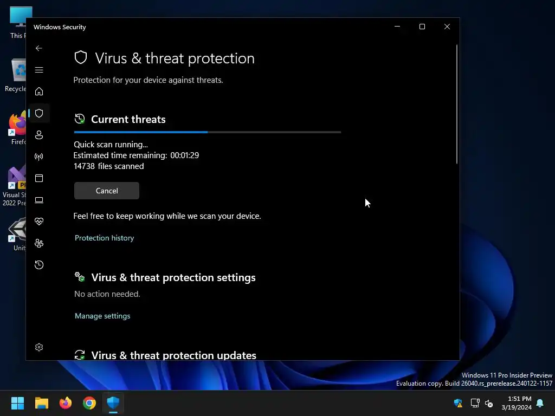Open the notification bell icon
Viewport: 555px width, 416px height.
pos(540,403)
